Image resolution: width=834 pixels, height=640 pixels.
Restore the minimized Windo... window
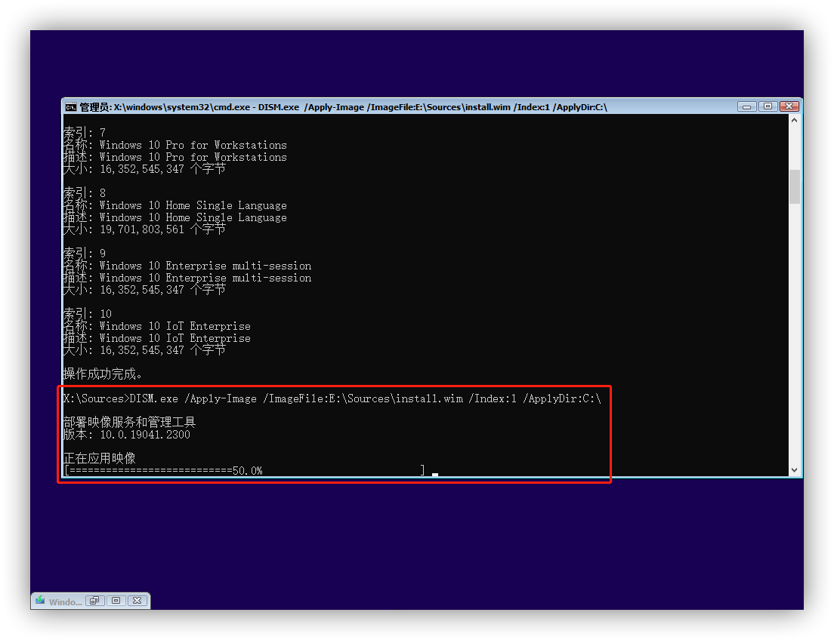(x=94, y=601)
